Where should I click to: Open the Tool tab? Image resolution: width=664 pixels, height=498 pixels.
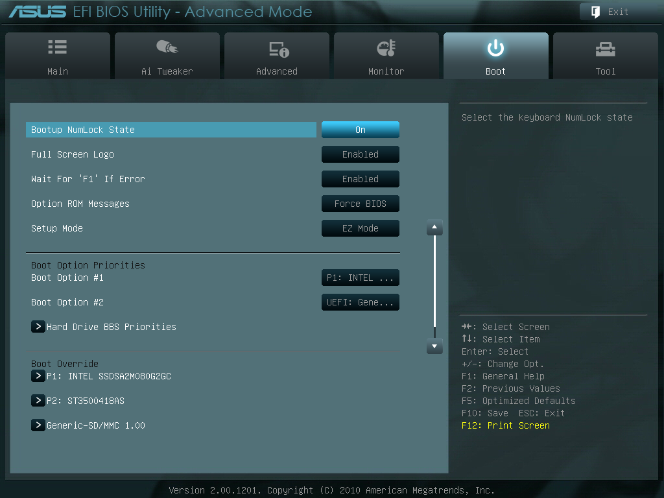pos(605,56)
